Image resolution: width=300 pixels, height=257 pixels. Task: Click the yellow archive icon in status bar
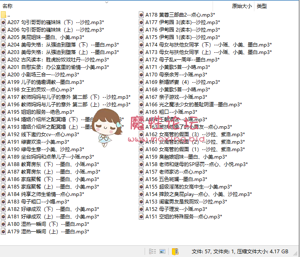[175, 252]
